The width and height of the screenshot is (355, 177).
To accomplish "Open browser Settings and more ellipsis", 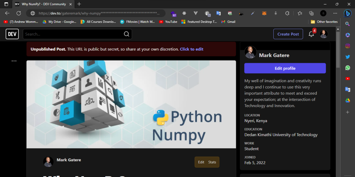I will point(335,13).
